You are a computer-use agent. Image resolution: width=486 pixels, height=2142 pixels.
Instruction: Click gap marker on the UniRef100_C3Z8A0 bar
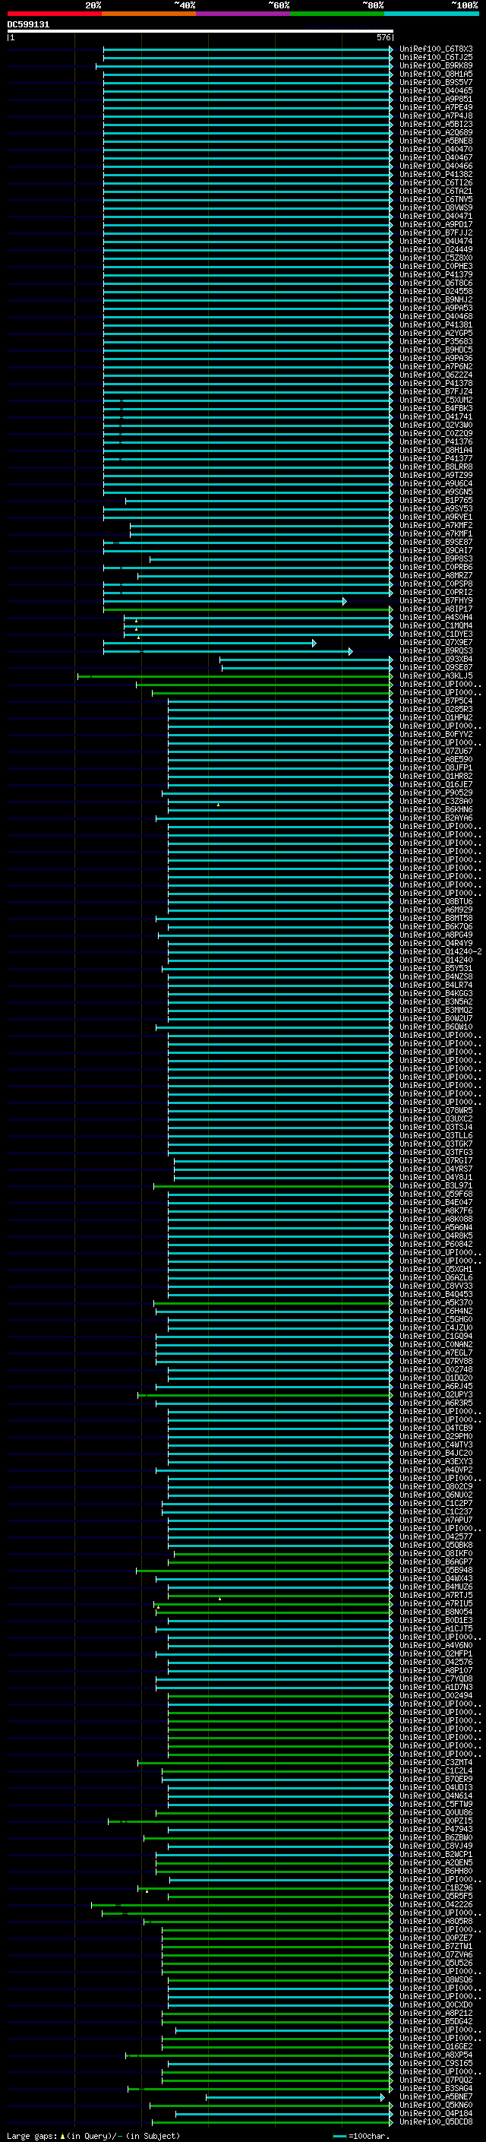[x=219, y=804]
